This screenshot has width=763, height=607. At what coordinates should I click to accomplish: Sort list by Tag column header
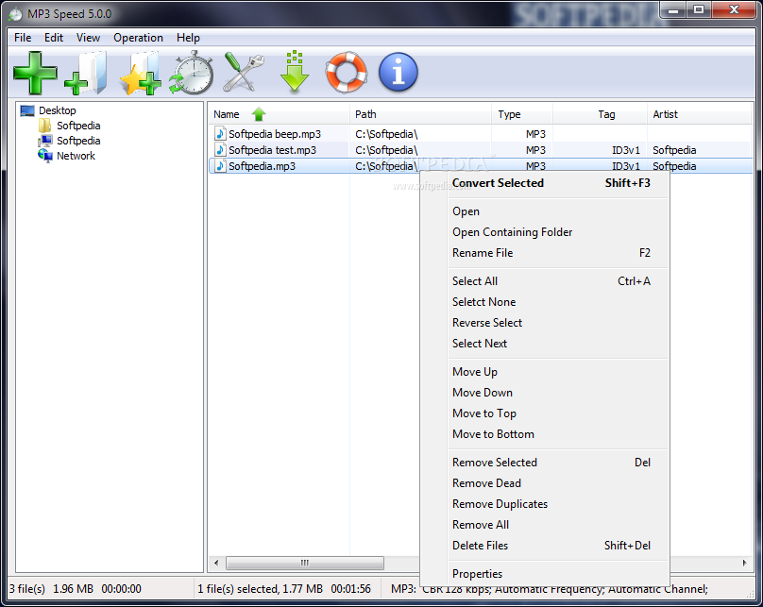tap(600, 114)
